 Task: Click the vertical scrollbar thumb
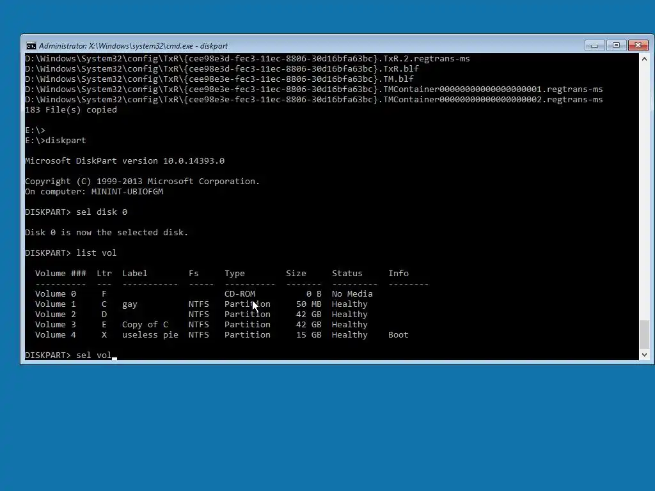644,334
